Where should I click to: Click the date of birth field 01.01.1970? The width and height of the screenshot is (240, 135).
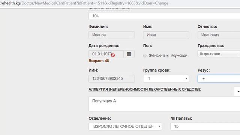[106, 54]
